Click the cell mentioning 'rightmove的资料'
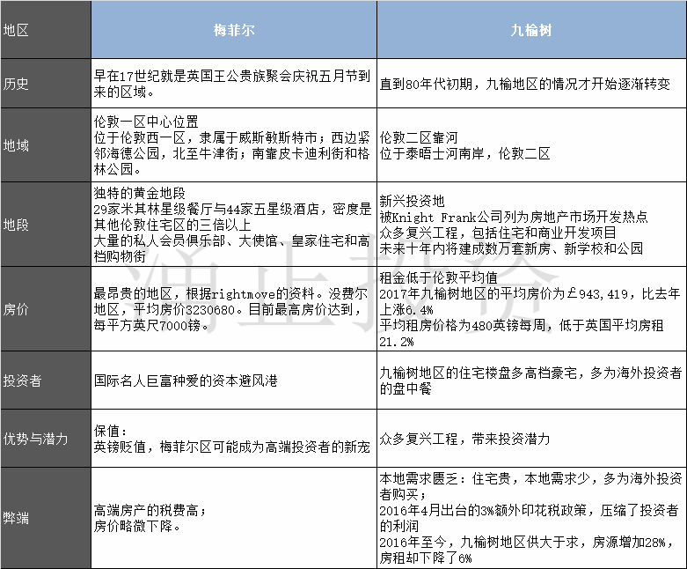Screen dimensions: 687x569 234,309
